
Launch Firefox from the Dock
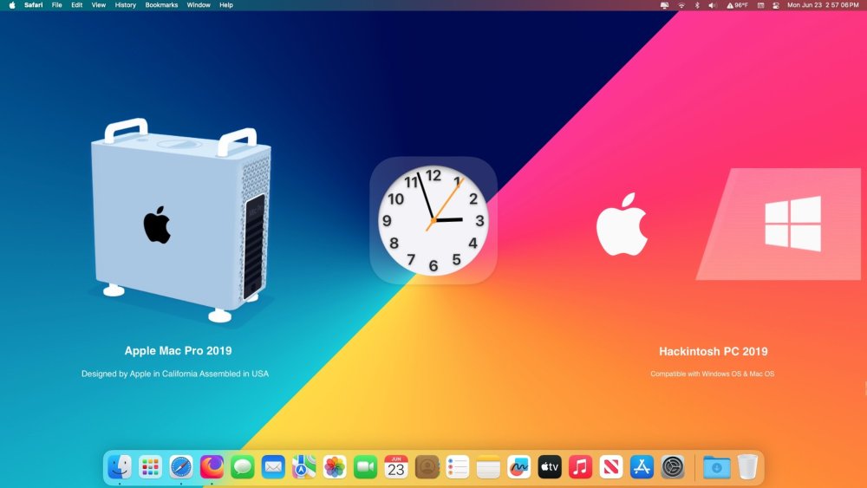pyautogui.click(x=212, y=467)
